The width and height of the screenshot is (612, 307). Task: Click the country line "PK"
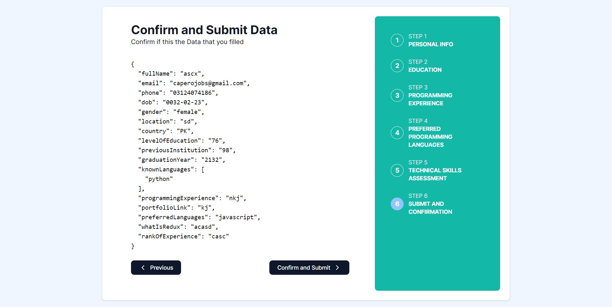pos(166,131)
